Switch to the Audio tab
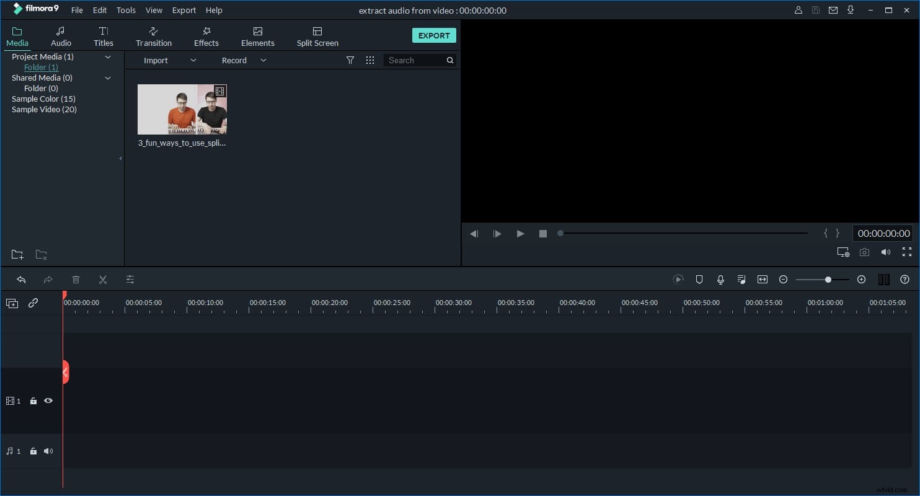Screen dimensions: 920x496 tap(61, 35)
